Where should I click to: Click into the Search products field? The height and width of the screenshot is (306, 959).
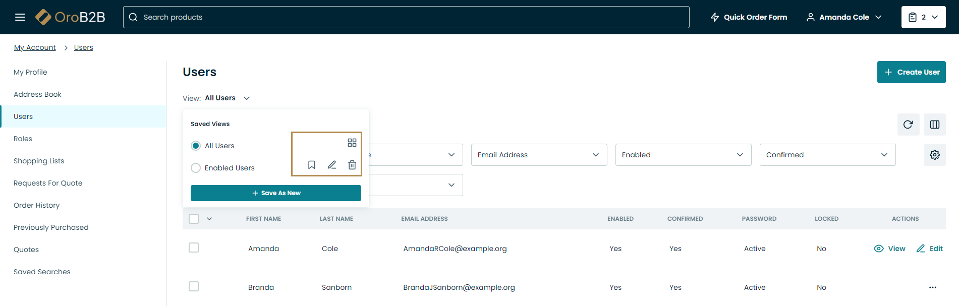coord(406,17)
